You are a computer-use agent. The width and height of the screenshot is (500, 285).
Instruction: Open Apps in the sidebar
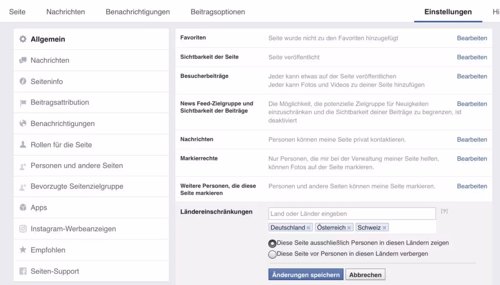[91, 207]
